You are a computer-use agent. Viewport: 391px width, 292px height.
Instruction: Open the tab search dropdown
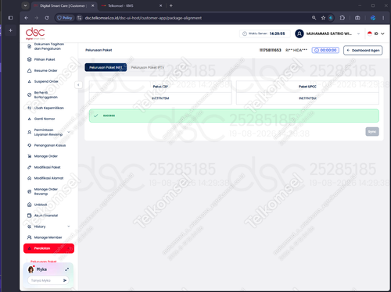25,5
